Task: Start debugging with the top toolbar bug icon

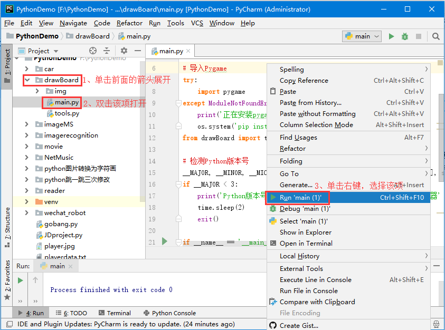Action: pyautogui.click(x=405, y=36)
